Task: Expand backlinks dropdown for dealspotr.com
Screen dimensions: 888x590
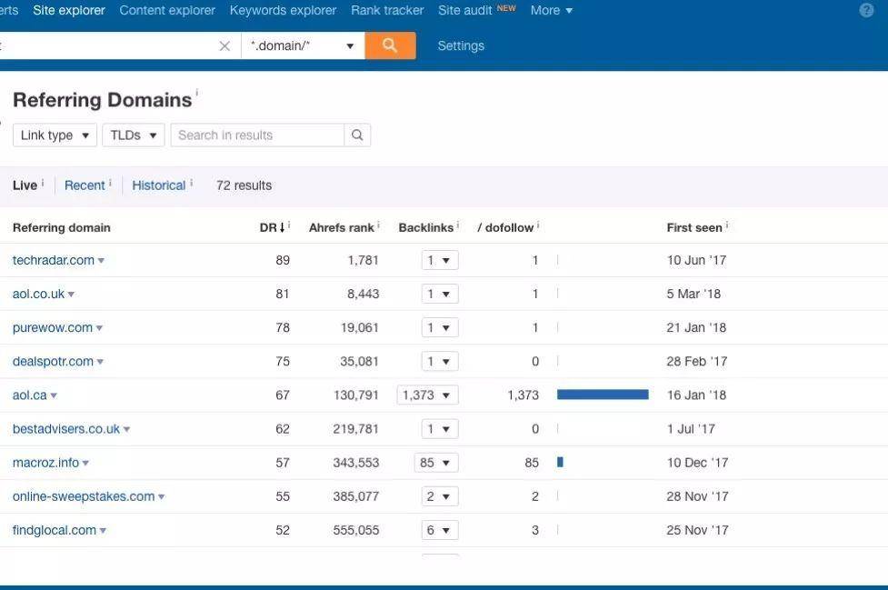Action: (440, 361)
